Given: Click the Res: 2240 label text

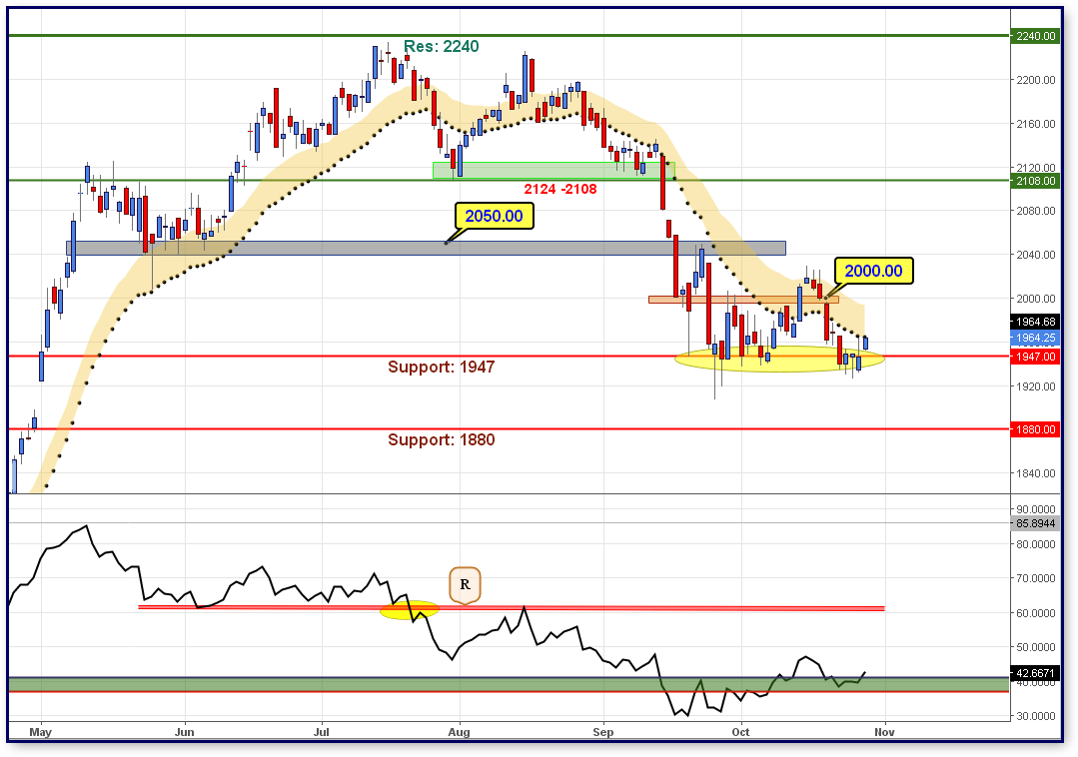Looking at the screenshot, I should [x=442, y=46].
